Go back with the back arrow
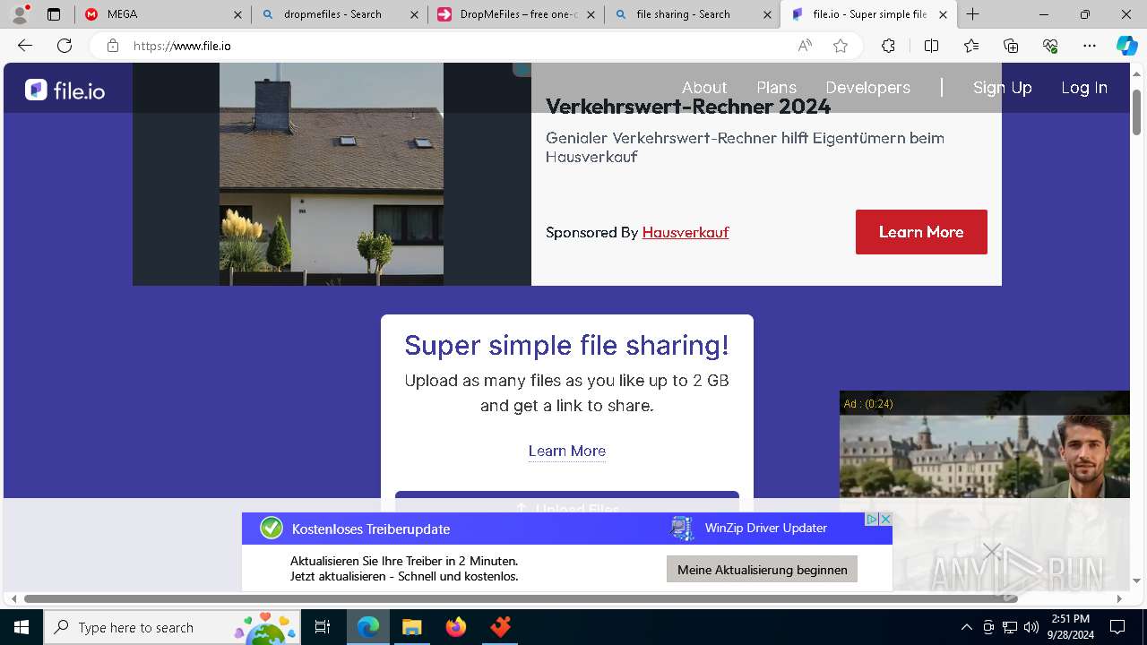This screenshot has height=645, width=1147. click(25, 46)
